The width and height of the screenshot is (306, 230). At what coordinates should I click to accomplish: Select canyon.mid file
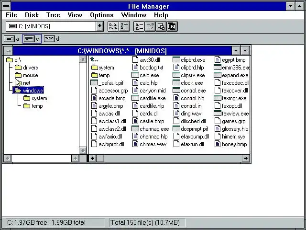149,91
